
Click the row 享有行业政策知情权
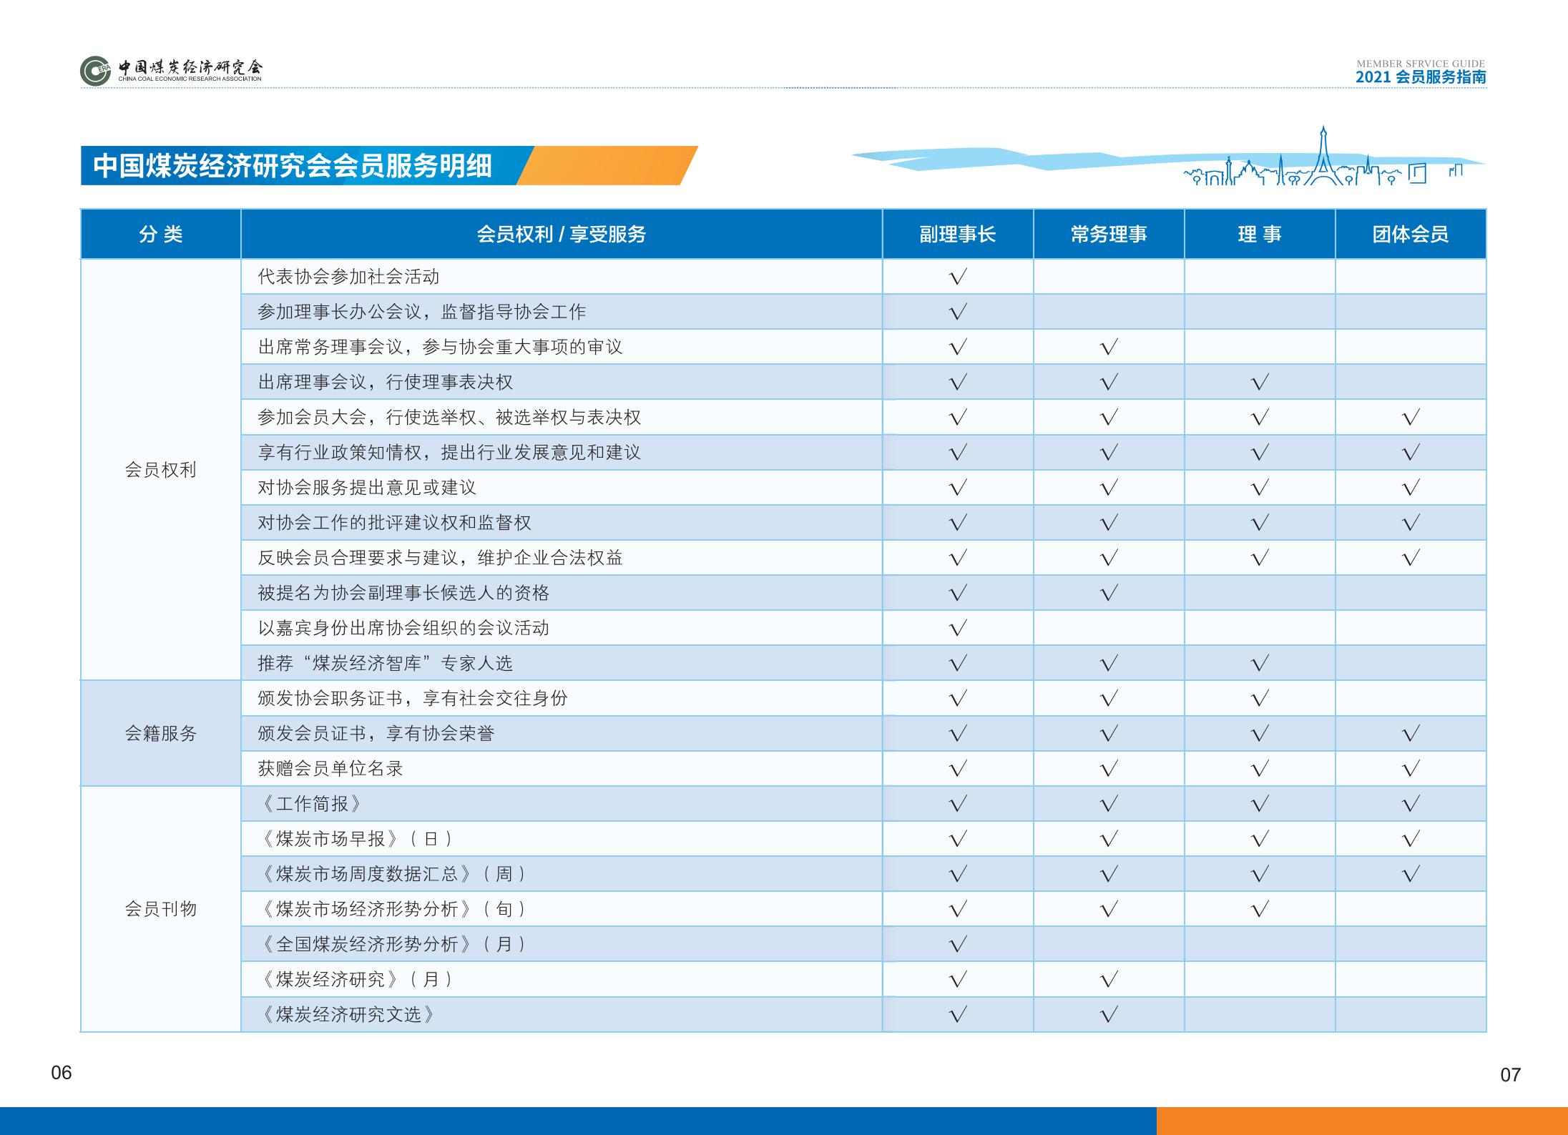pyautogui.click(x=863, y=452)
